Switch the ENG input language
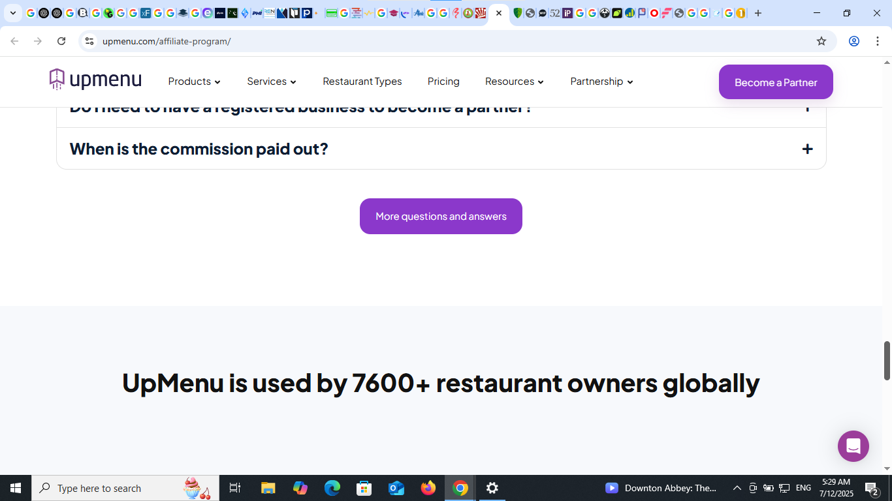 pos(803,488)
